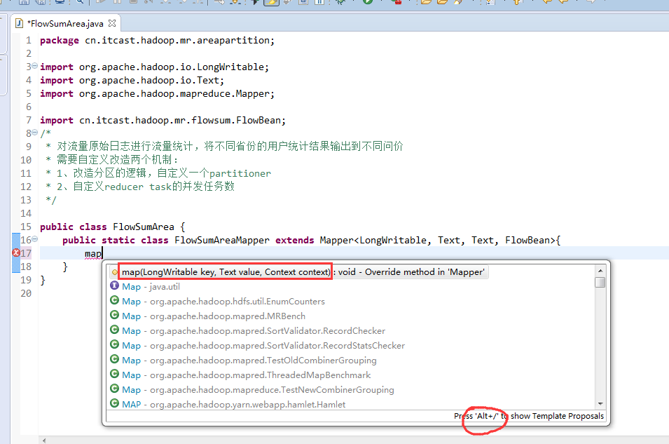Image resolution: width=669 pixels, height=444 pixels.
Task: Choose Map from TestNewCombinerGrouping
Action: point(251,390)
